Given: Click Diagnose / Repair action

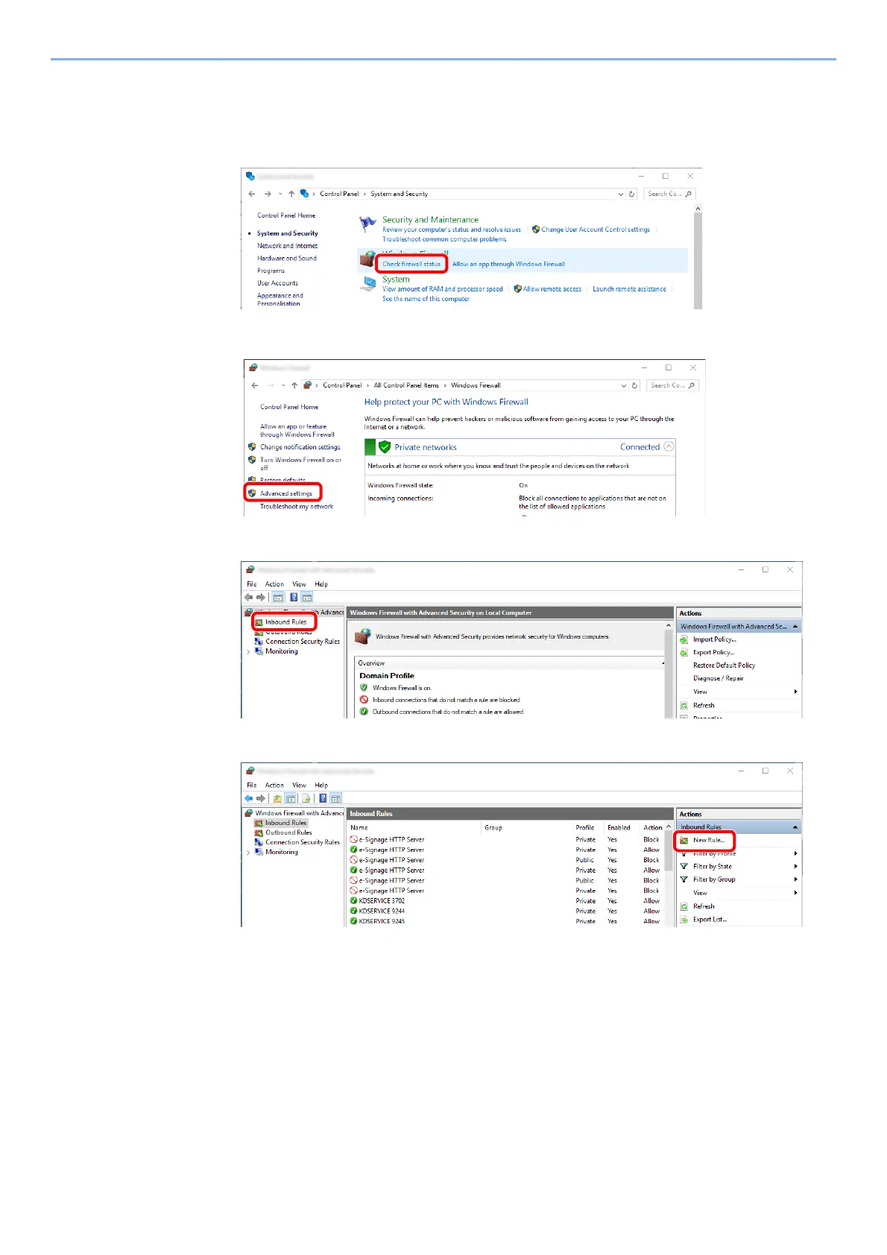Looking at the screenshot, I should point(718,678).
